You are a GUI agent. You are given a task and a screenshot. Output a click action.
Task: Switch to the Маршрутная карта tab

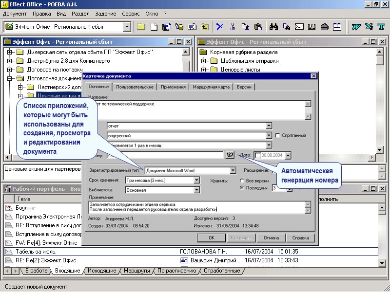211,87
